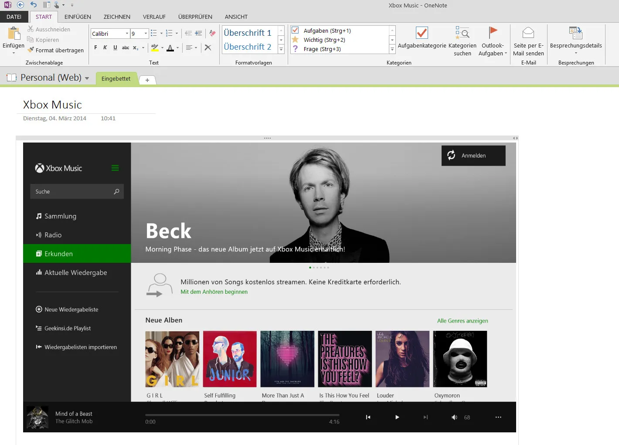Switch to the ZEICHNEN ribbon tab
The width and height of the screenshot is (619, 445).
[x=117, y=17]
